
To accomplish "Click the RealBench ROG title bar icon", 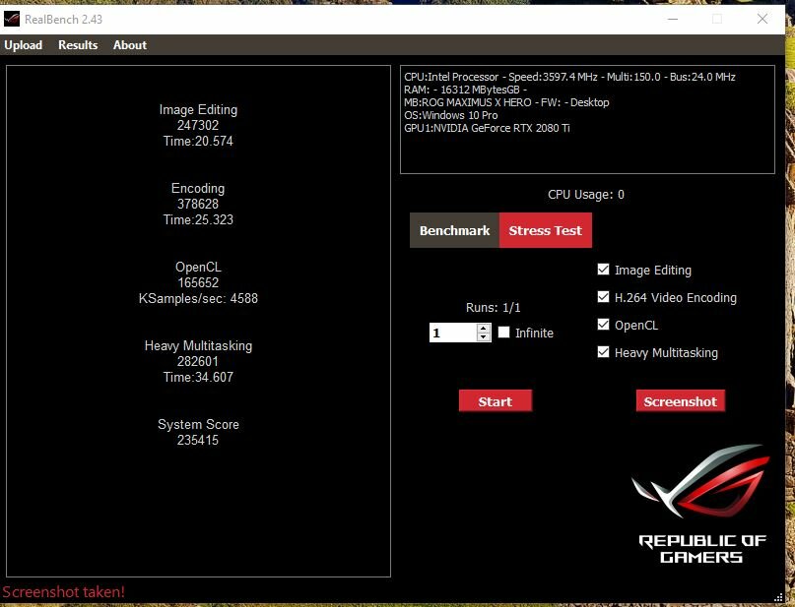I will tap(12, 20).
